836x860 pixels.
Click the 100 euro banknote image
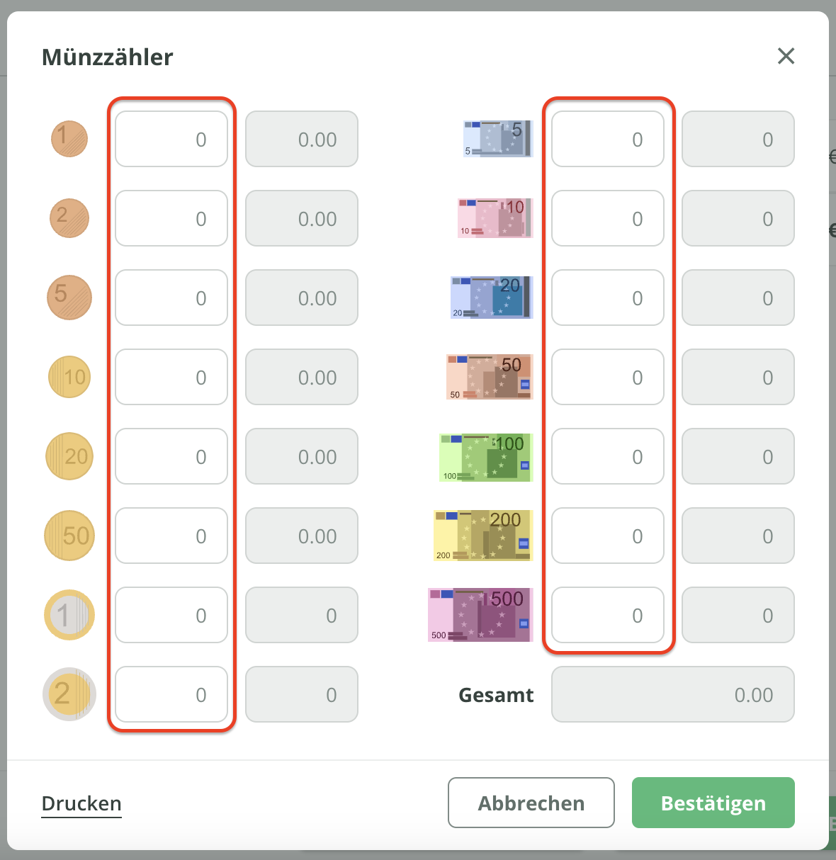click(486, 458)
